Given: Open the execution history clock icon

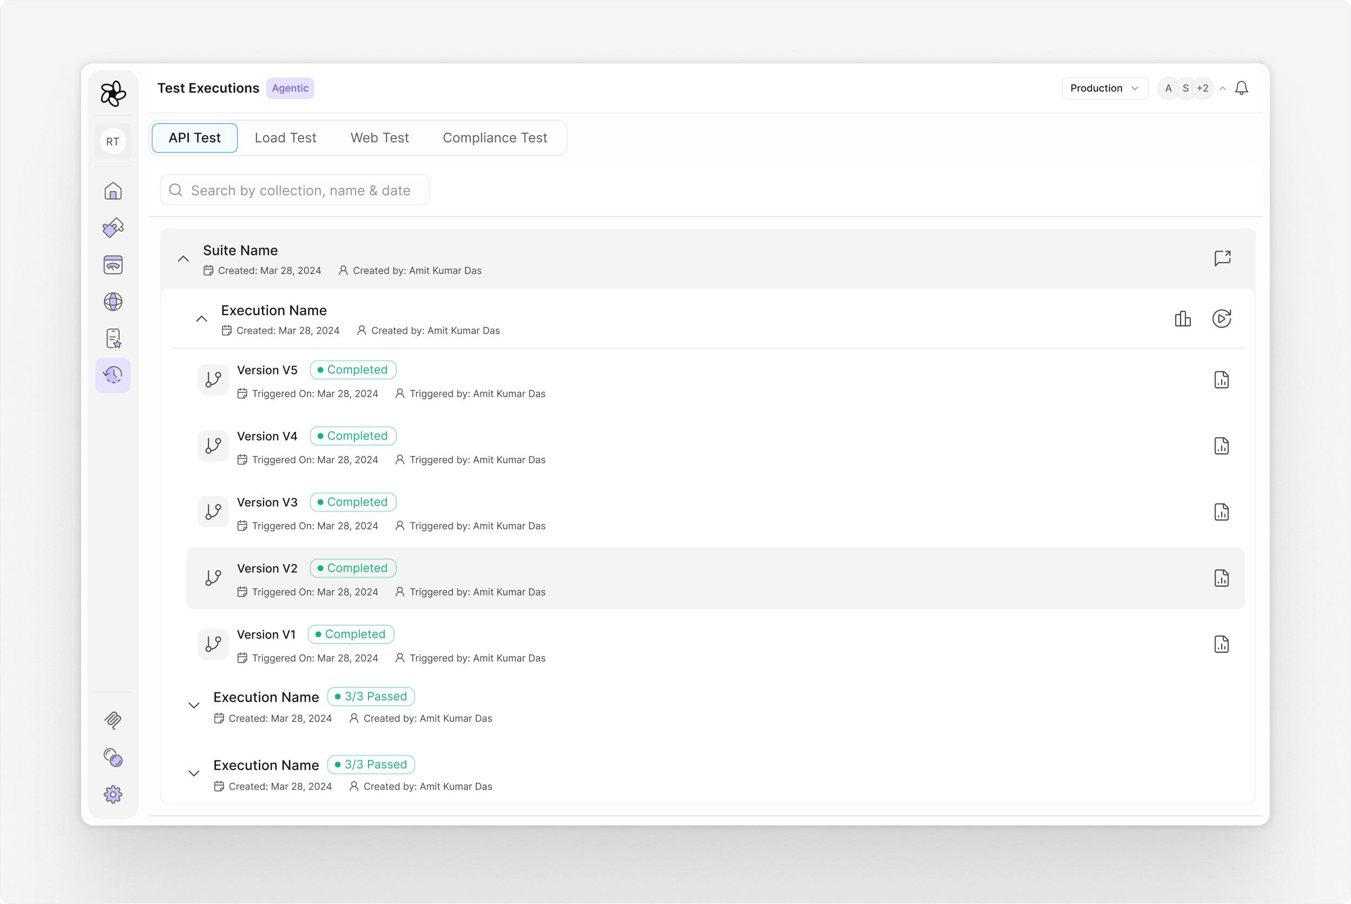Looking at the screenshot, I should click(113, 375).
